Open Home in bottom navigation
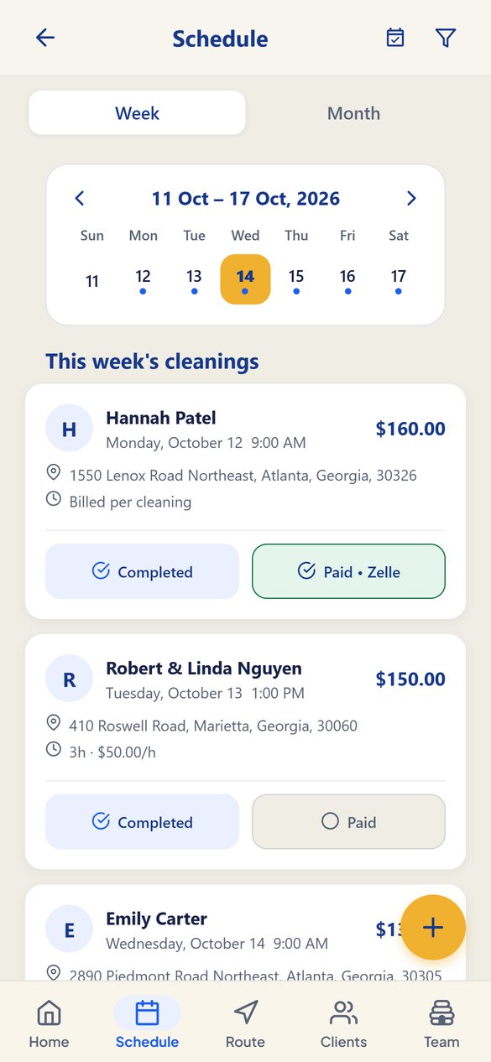The height and width of the screenshot is (1062, 491). point(49,1023)
